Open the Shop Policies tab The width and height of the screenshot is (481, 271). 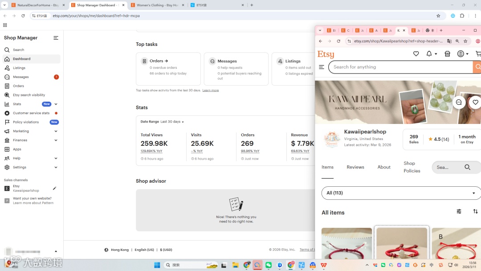point(412,167)
